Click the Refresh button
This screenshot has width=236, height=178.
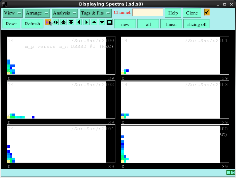32,24
